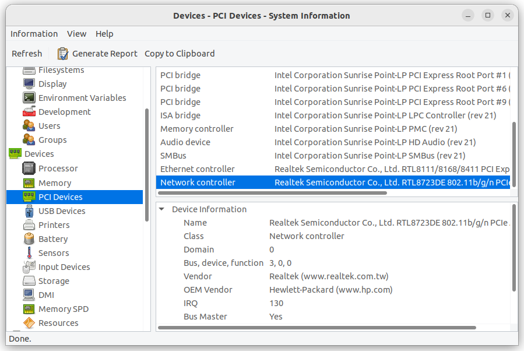524x351 pixels.
Task: Click the Sensors thermometer icon
Action: 29,253
